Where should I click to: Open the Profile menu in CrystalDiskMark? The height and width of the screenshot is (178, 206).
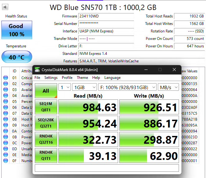[67, 78]
